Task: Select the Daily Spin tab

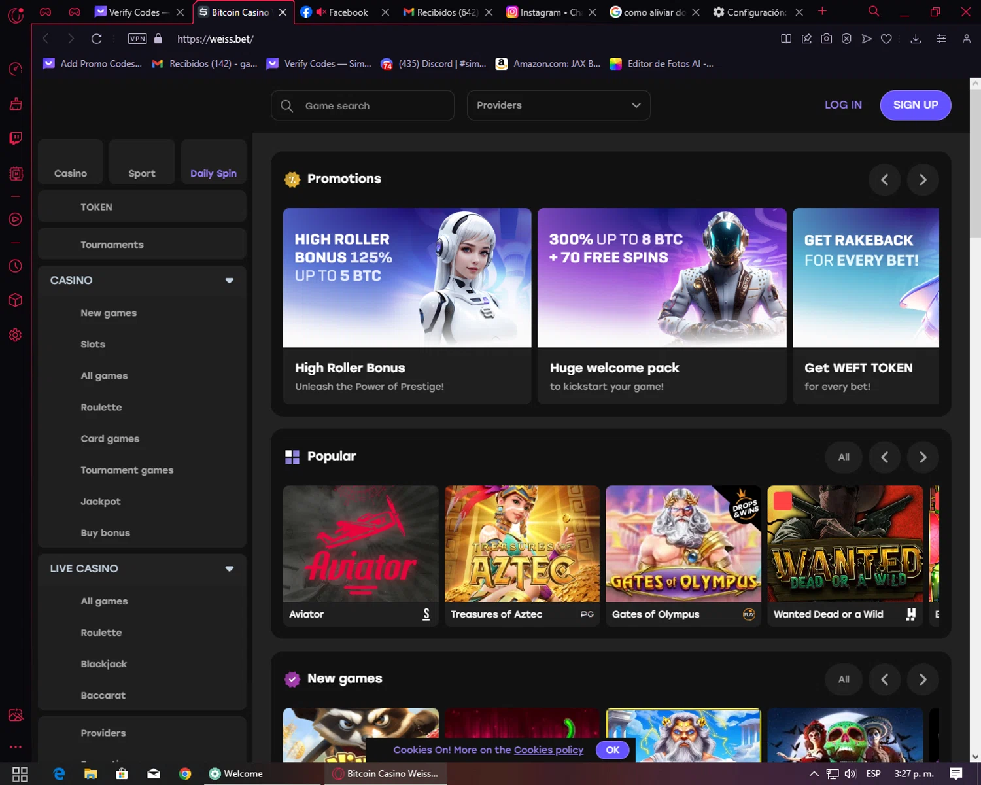Action: click(213, 162)
